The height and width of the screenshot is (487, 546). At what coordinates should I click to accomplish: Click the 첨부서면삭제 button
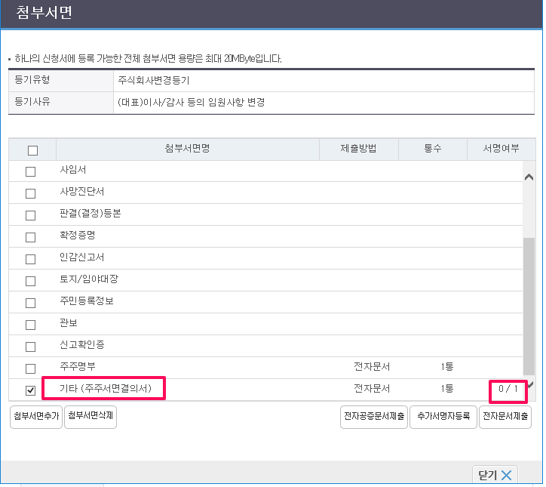click(90, 417)
